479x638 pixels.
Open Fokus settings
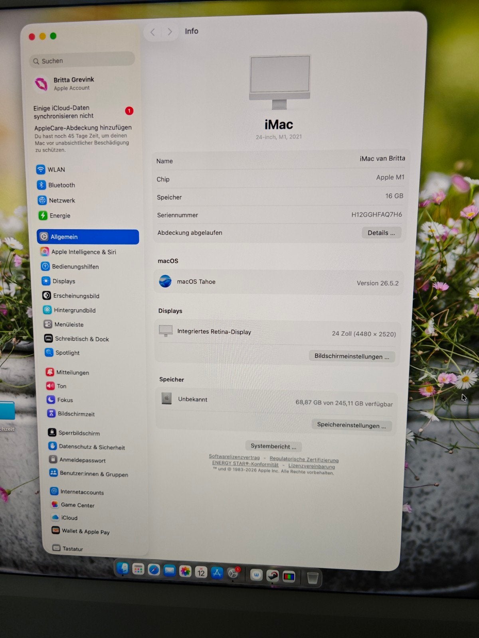pyautogui.click(x=60, y=400)
